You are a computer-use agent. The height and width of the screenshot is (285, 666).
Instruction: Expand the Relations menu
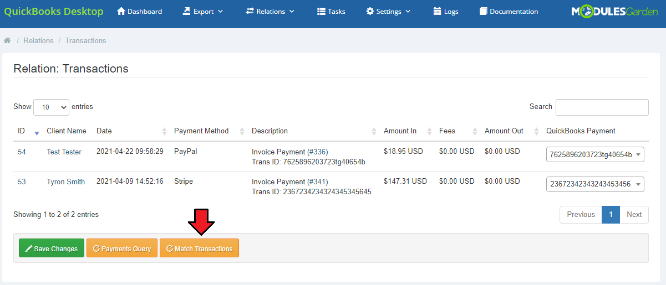[270, 11]
